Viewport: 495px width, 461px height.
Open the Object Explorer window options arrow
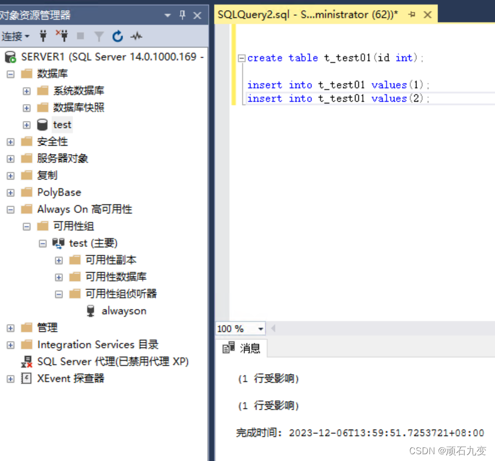click(x=167, y=15)
